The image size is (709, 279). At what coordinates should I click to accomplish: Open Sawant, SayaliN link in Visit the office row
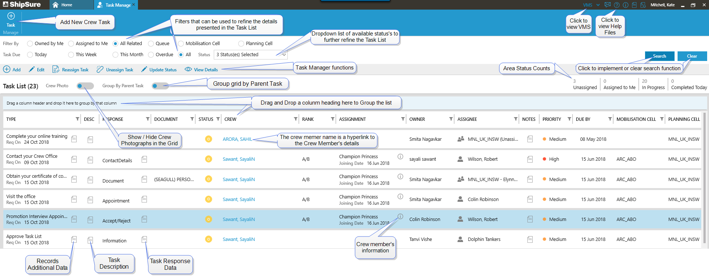point(239,200)
